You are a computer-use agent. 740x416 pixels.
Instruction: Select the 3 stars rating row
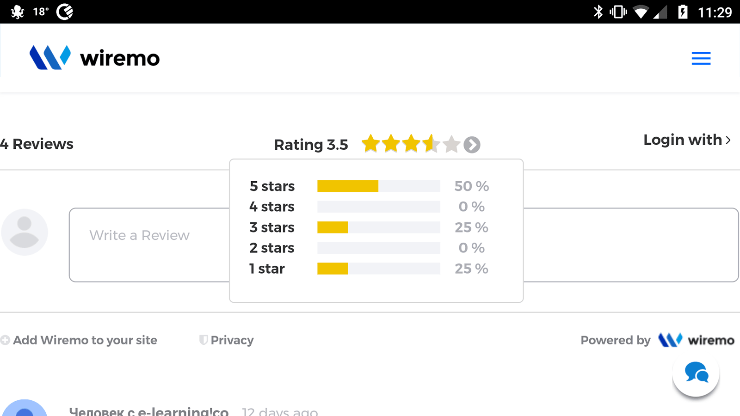click(369, 227)
